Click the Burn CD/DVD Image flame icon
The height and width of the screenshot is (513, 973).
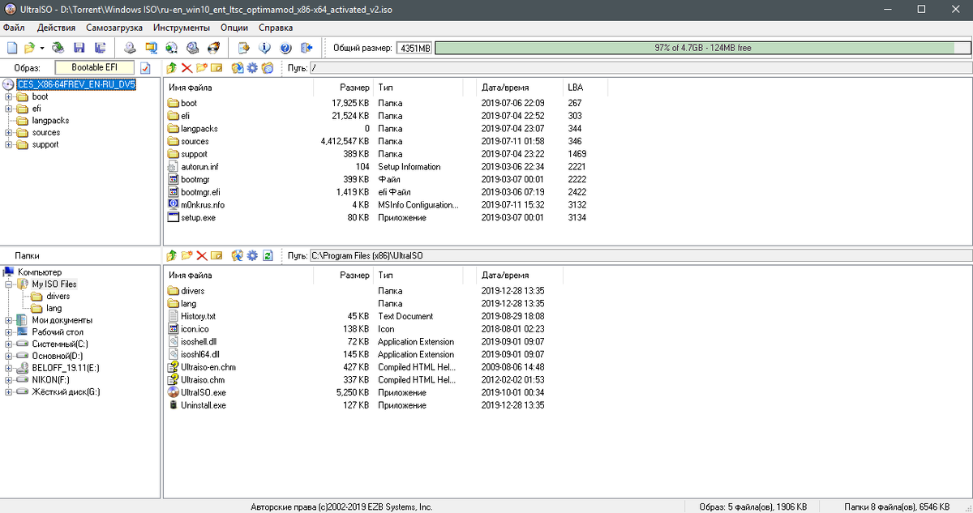pyautogui.click(x=212, y=48)
